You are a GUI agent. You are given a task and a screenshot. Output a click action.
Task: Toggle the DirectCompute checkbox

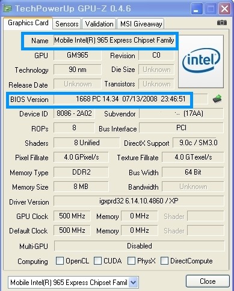(164, 261)
